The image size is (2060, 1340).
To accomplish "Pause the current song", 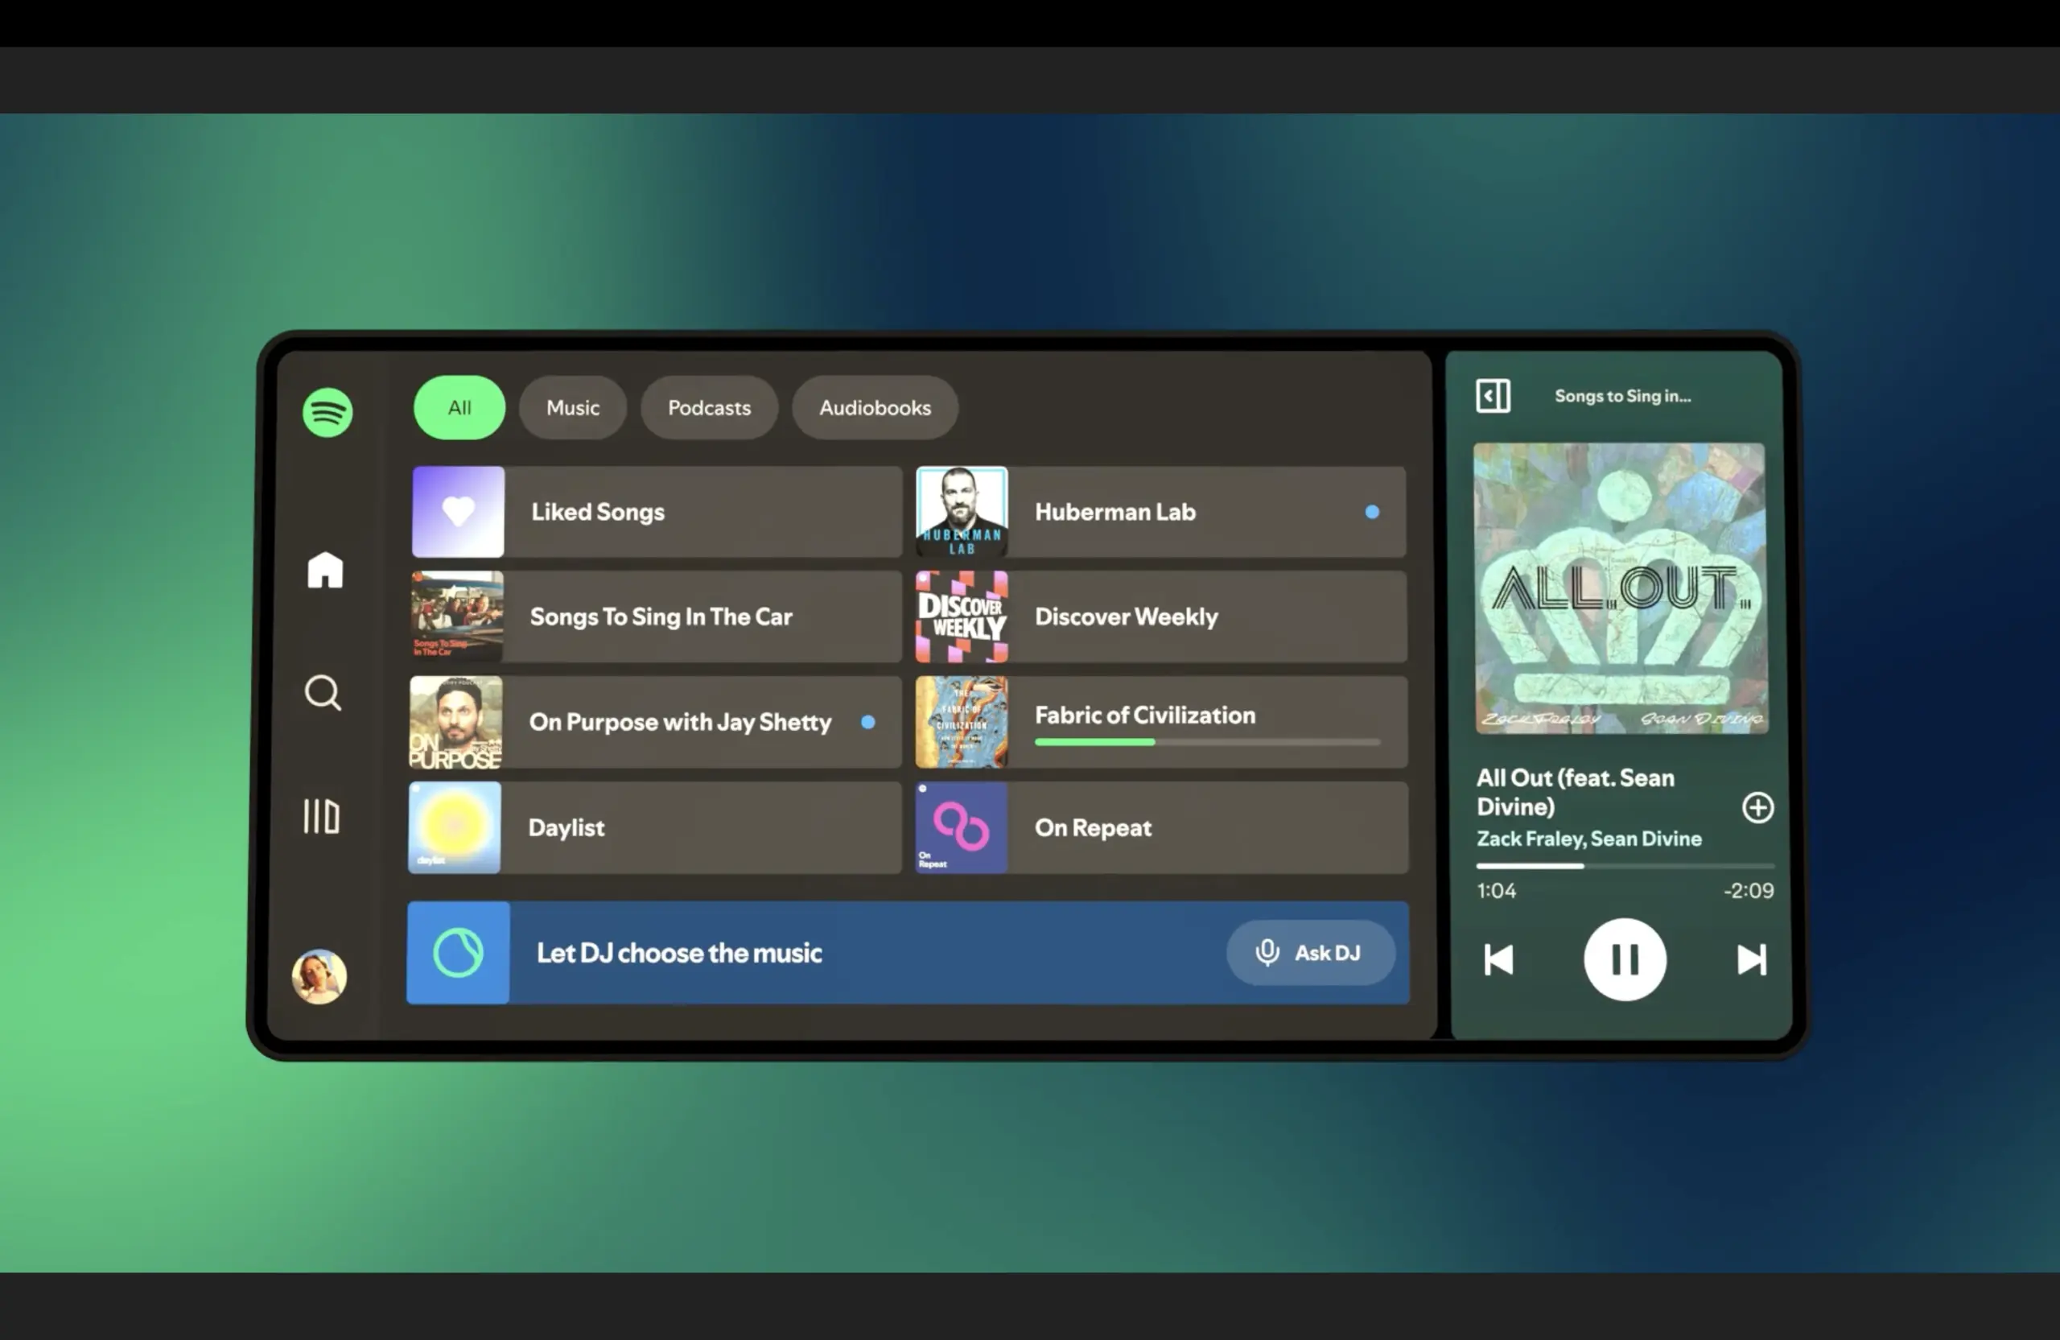I will [1625, 959].
